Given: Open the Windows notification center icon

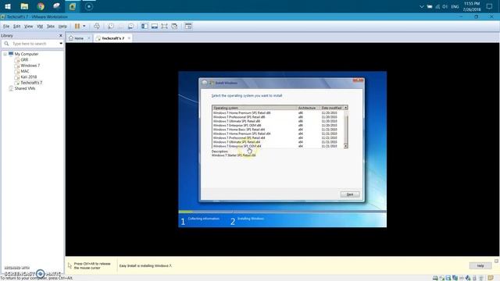Looking at the screenshot, I should tap(489, 6).
